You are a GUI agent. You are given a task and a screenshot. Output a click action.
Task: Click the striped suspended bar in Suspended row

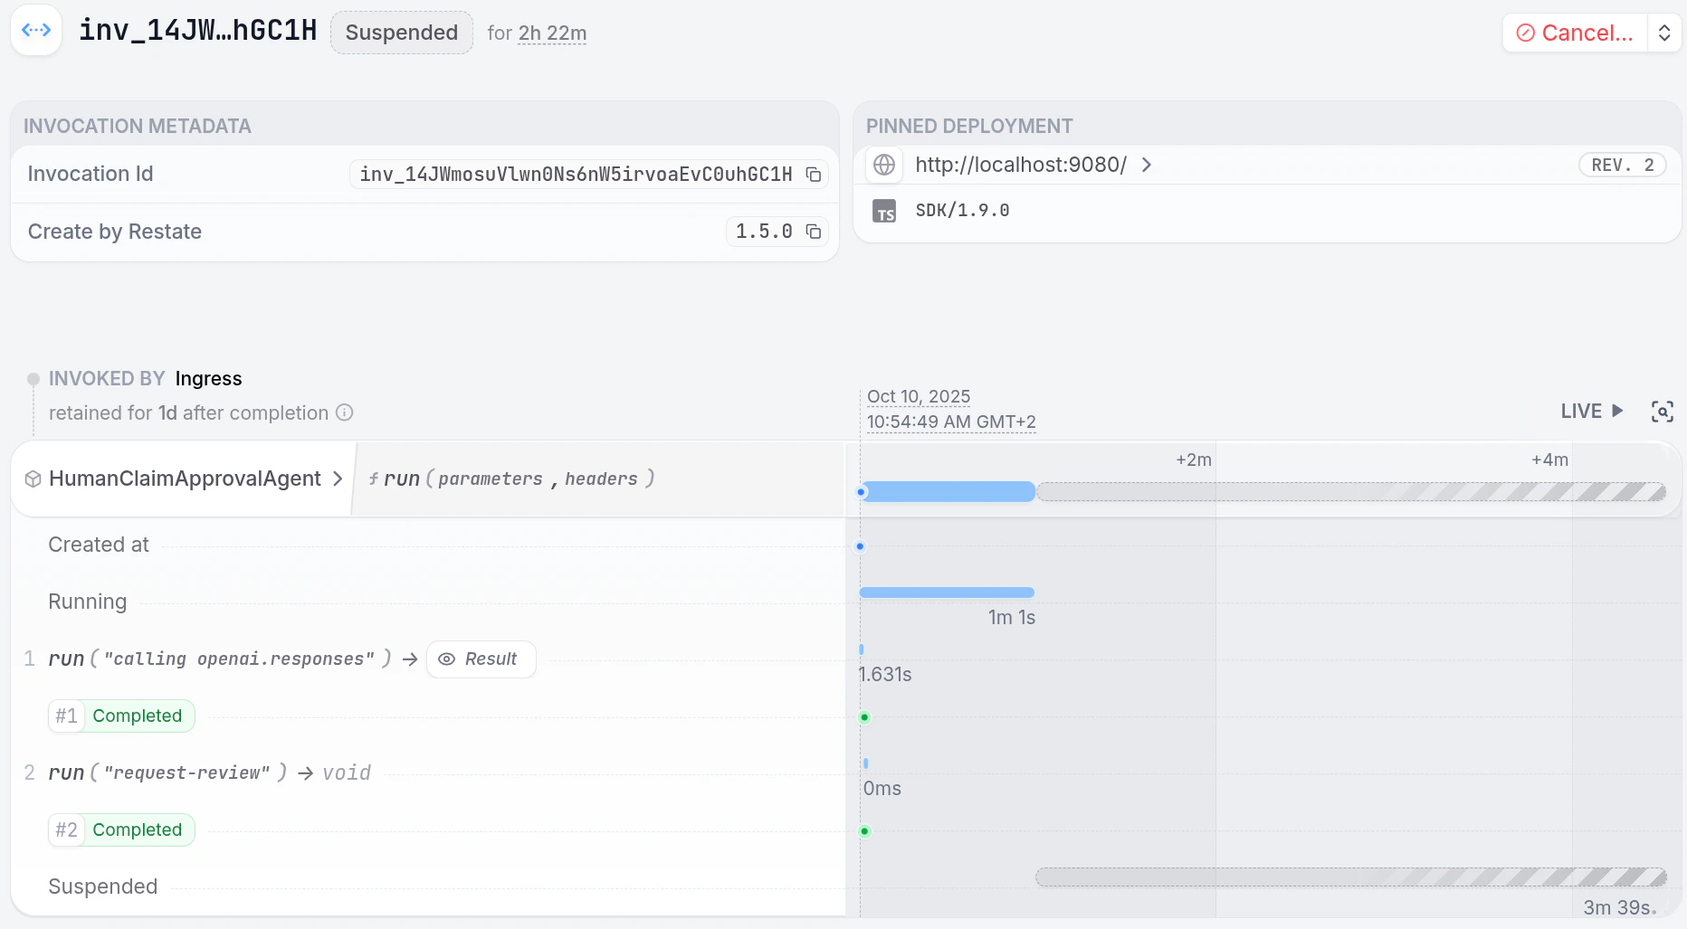[1351, 877]
